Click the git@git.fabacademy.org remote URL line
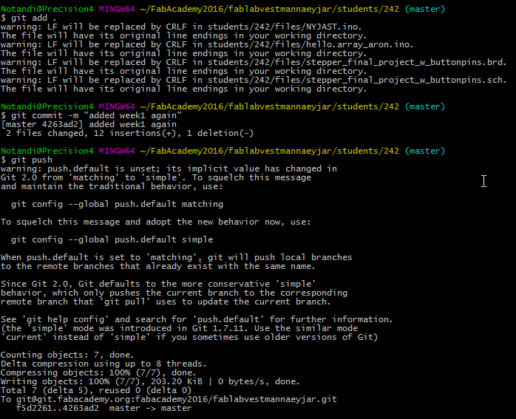Image resolution: width=516 pixels, height=419 pixels. [169, 399]
